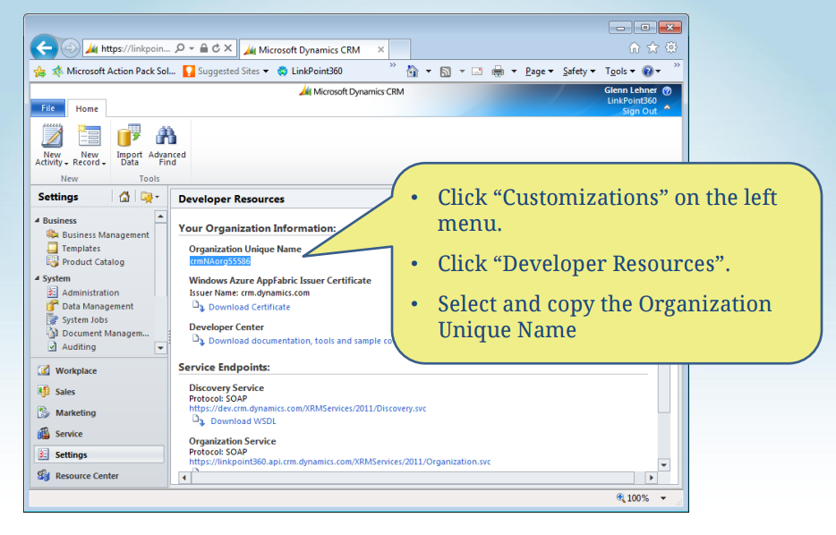This screenshot has width=836, height=535.
Task: Click the CRM Help question mark near Glenn Lehner
Action: point(667,90)
